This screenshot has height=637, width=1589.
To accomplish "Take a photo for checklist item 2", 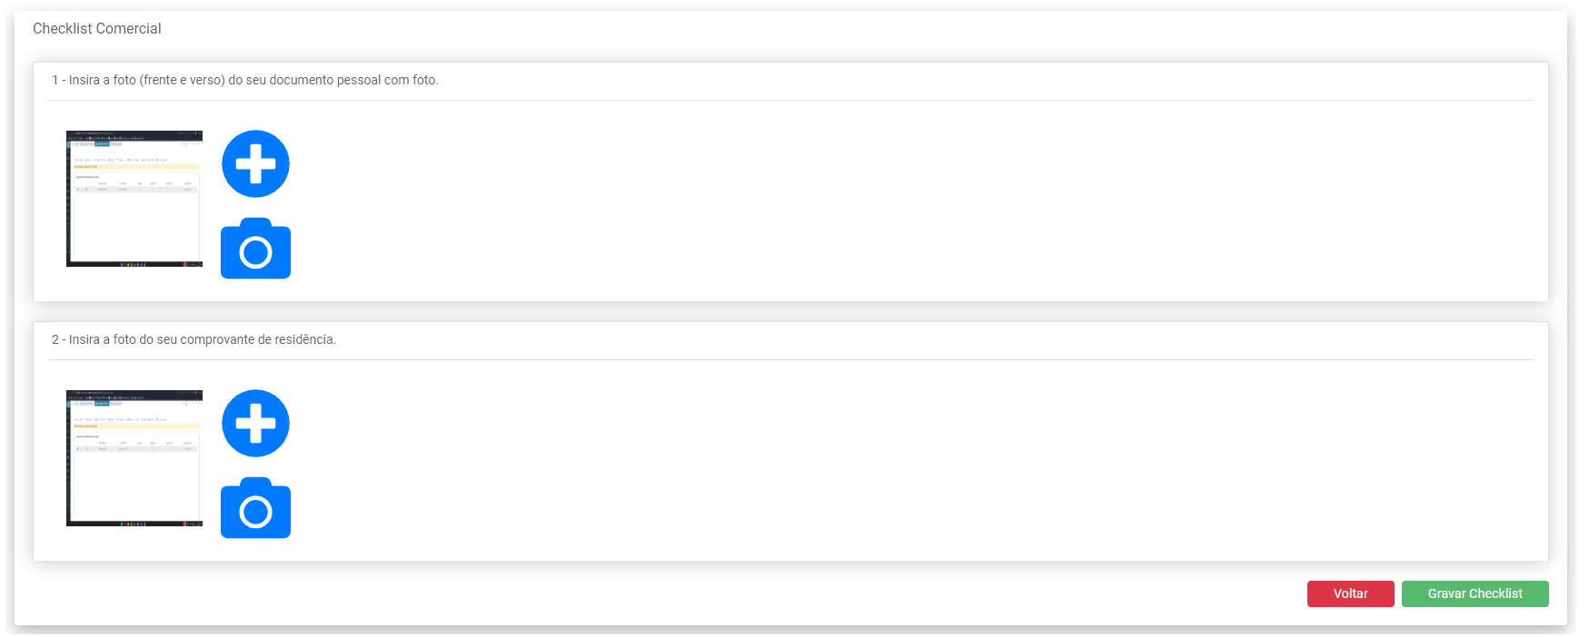I will click(255, 508).
